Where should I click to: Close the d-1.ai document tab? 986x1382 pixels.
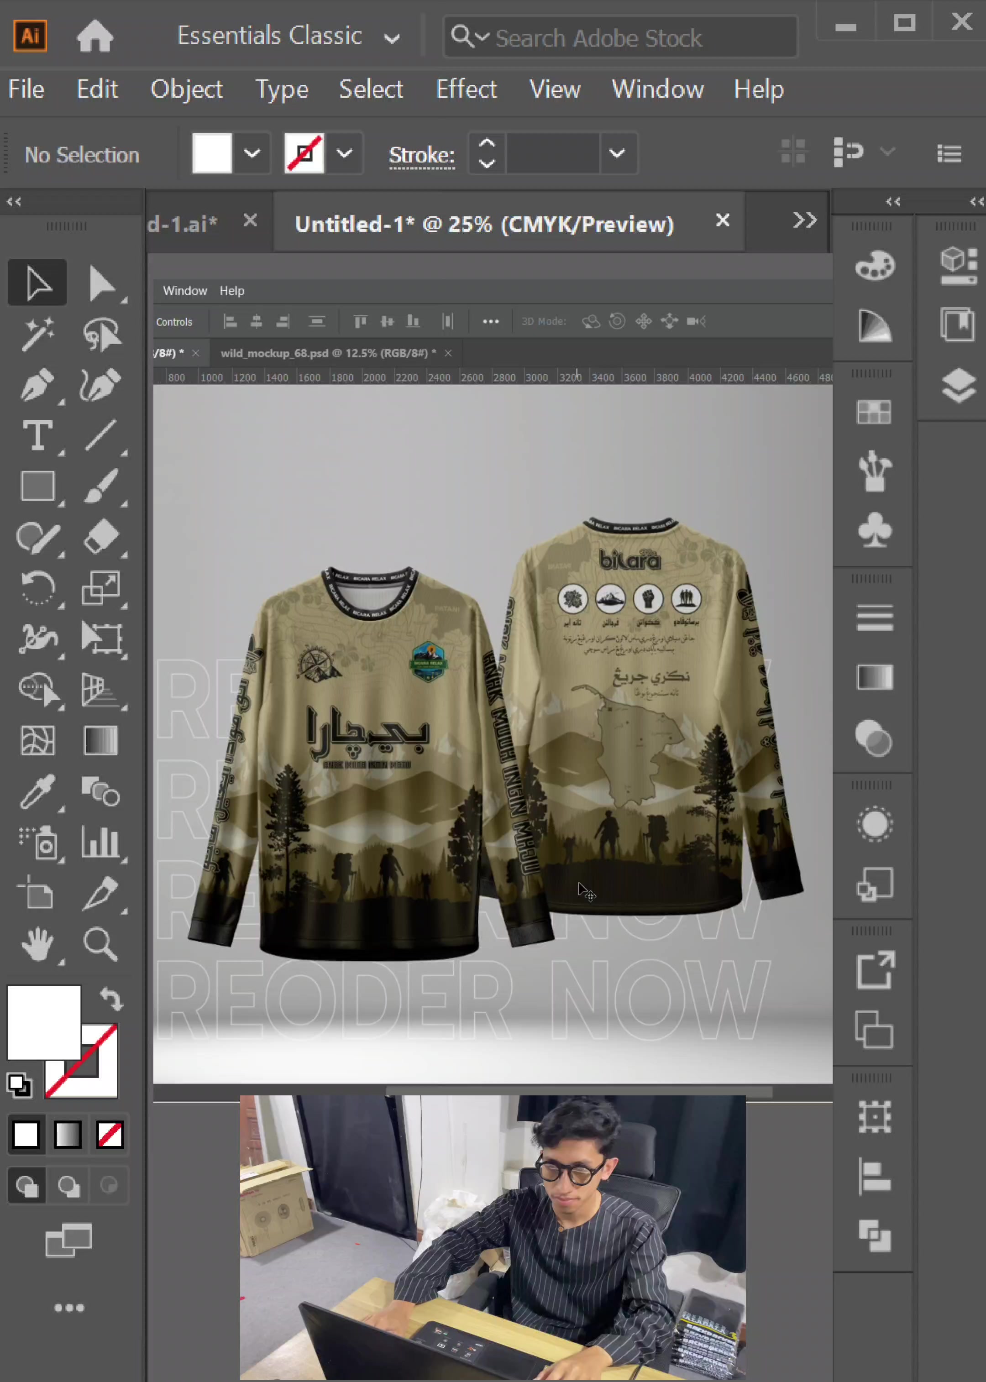pos(250,220)
